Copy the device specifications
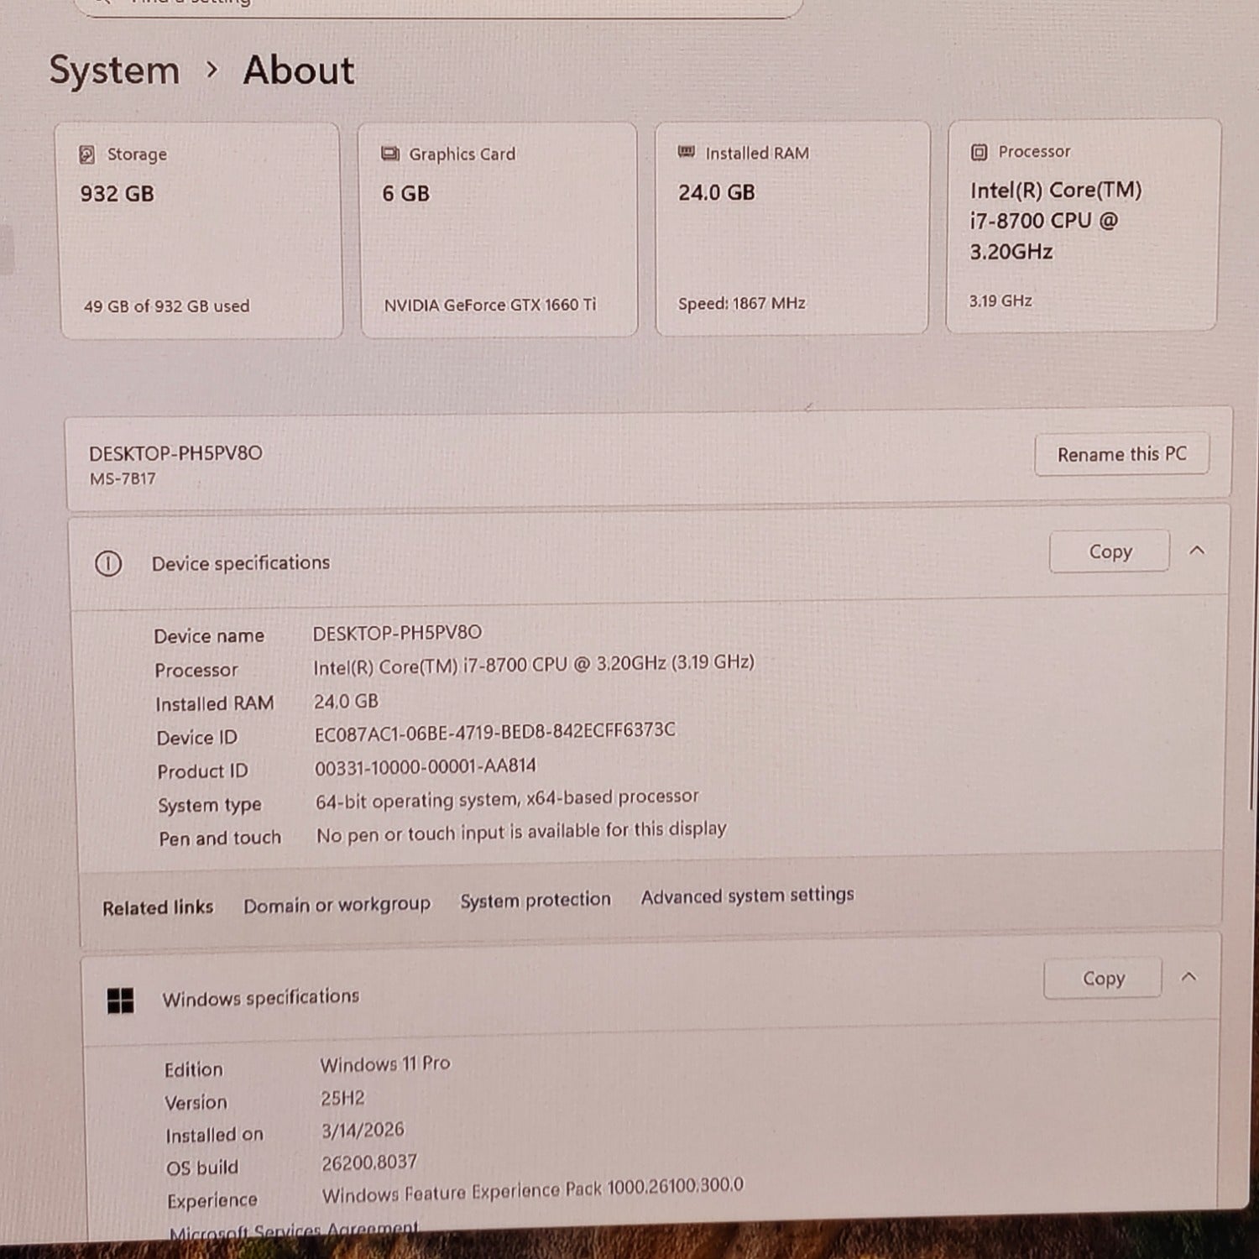The height and width of the screenshot is (1259, 1259). click(x=1110, y=551)
